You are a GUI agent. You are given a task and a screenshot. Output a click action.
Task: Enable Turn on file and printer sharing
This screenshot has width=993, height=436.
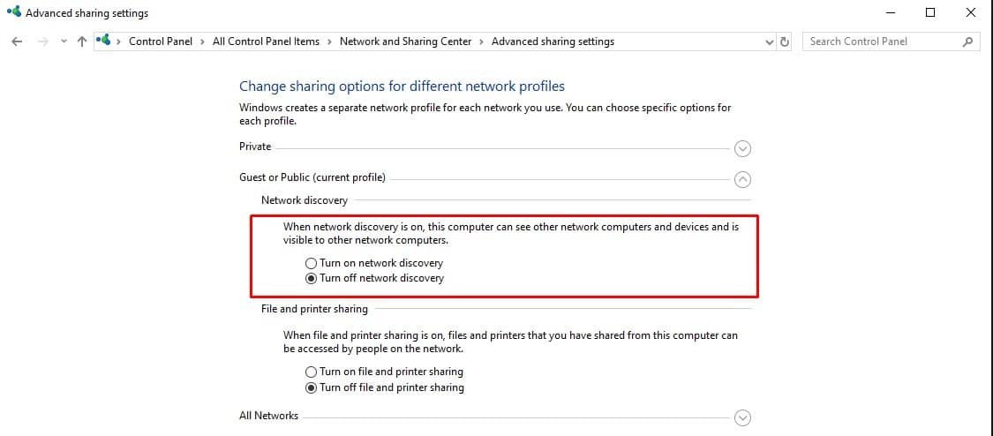tap(311, 372)
